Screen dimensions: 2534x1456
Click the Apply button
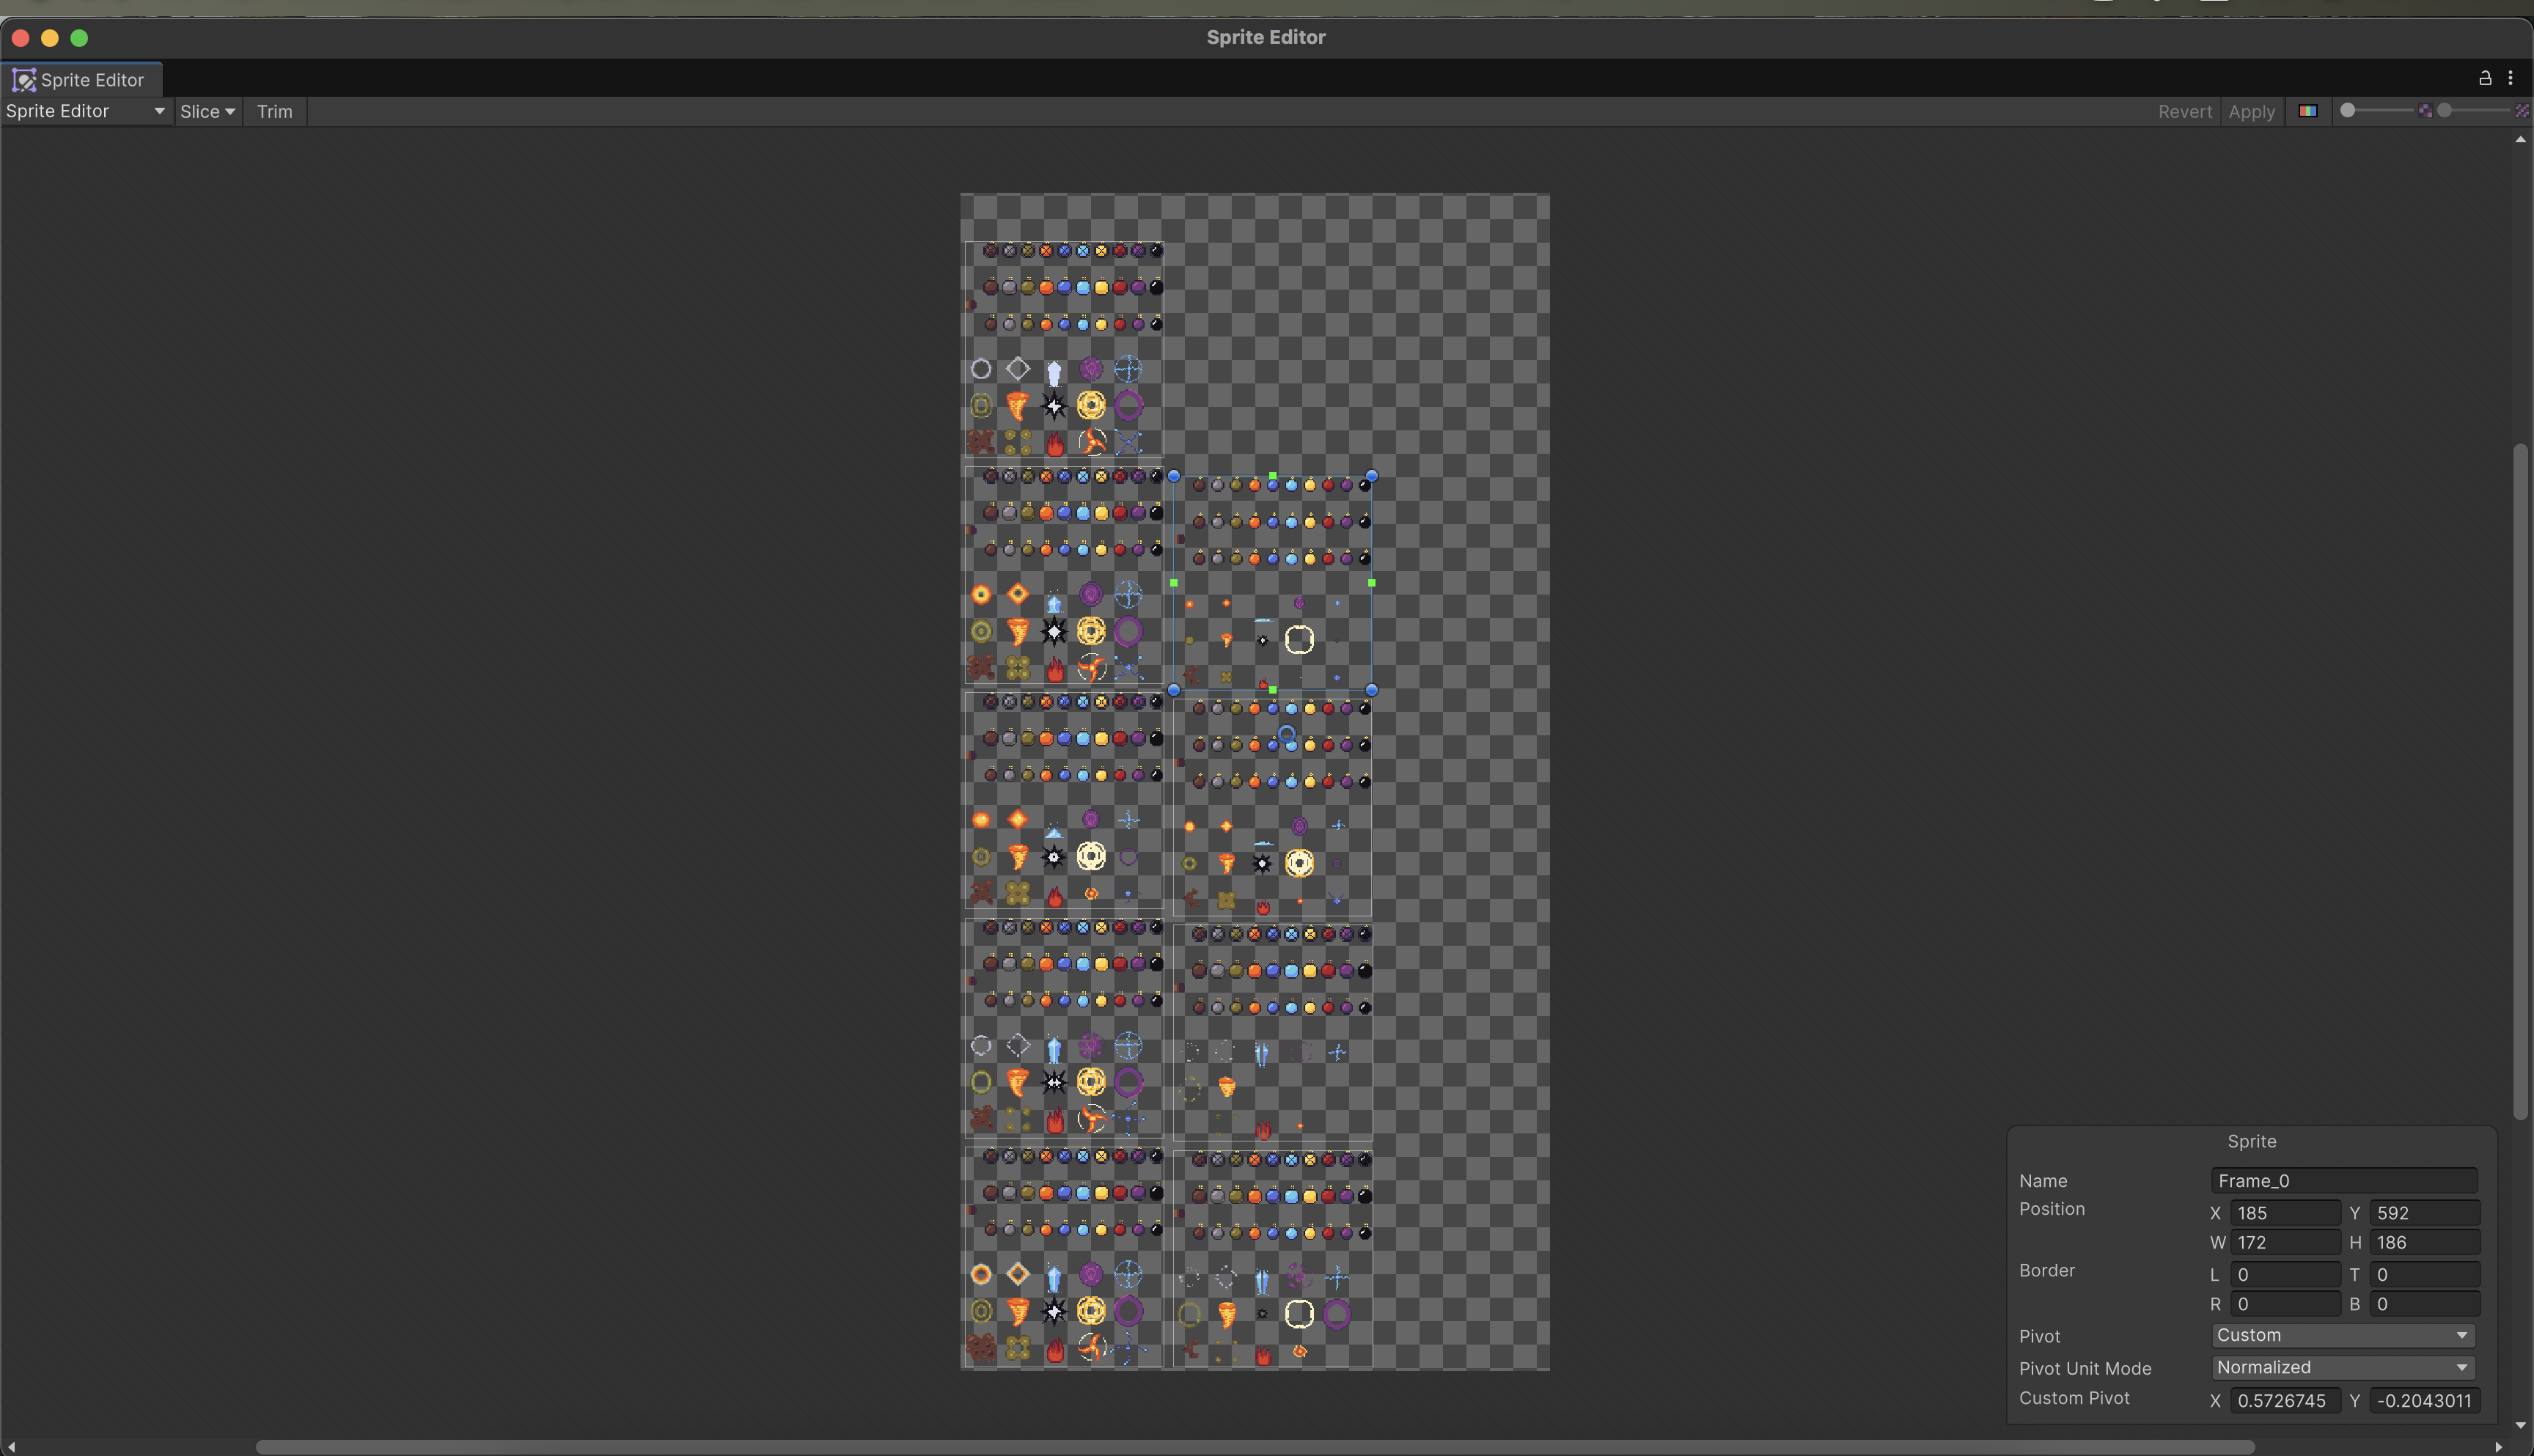pyautogui.click(x=2251, y=111)
